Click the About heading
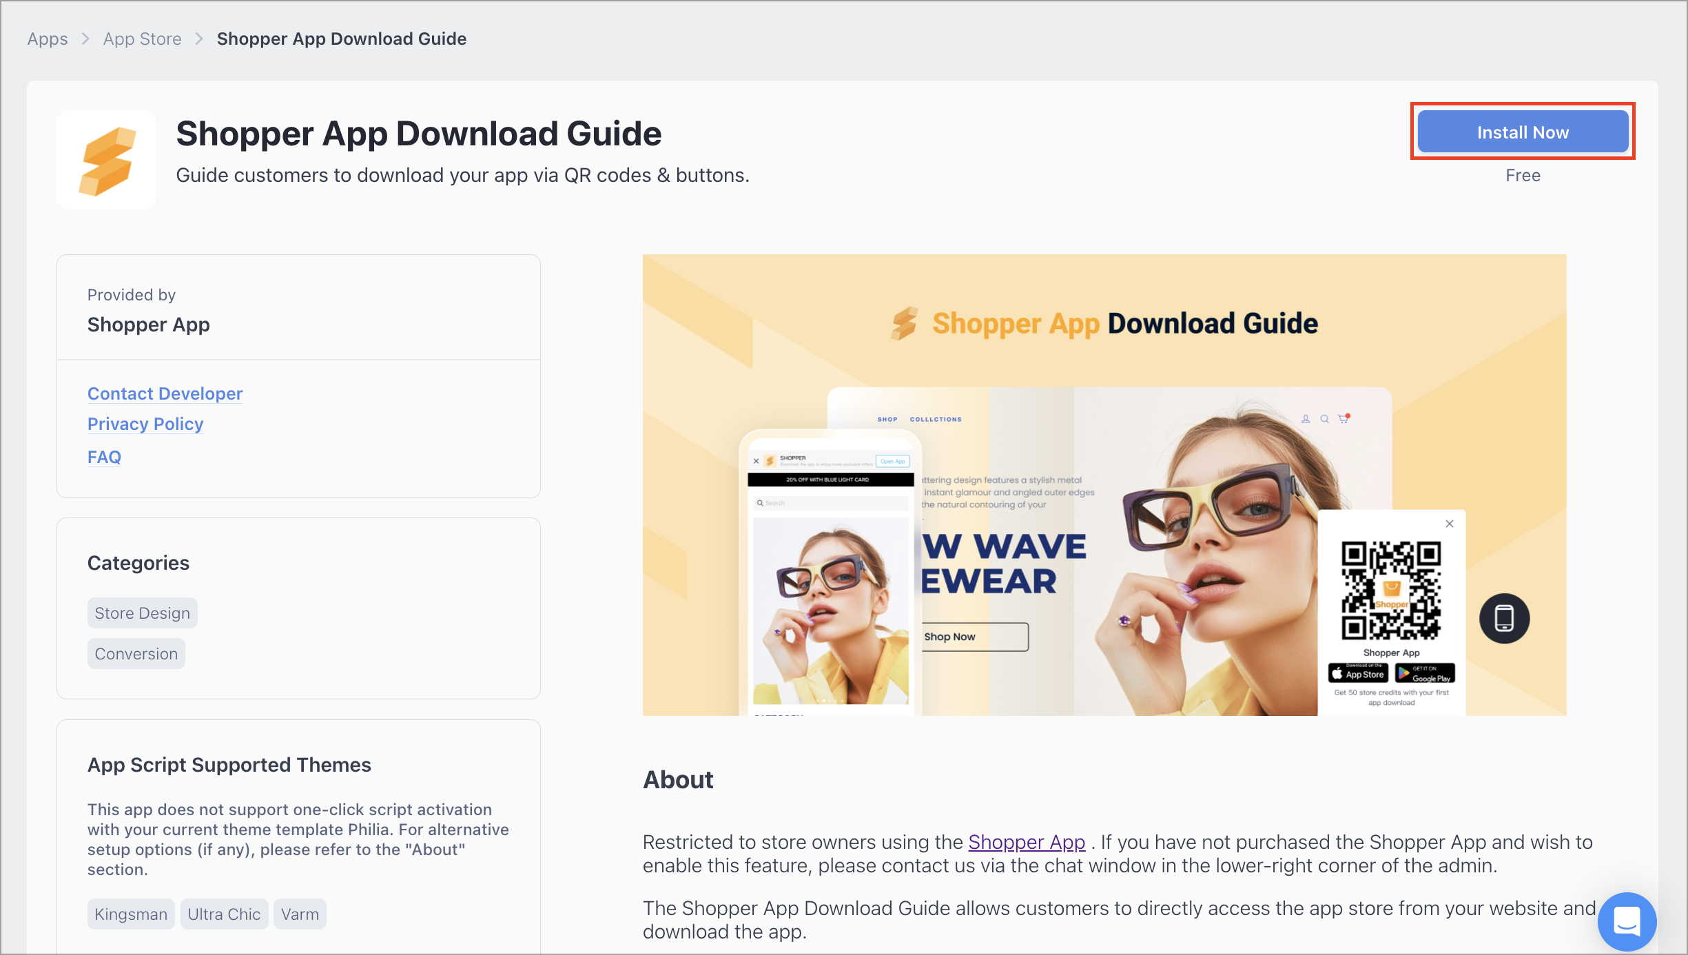Image resolution: width=1688 pixels, height=955 pixels. pos(678,780)
